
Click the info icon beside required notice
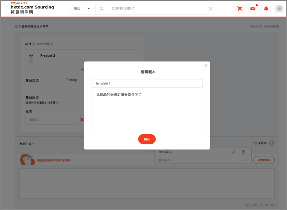(271, 143)
